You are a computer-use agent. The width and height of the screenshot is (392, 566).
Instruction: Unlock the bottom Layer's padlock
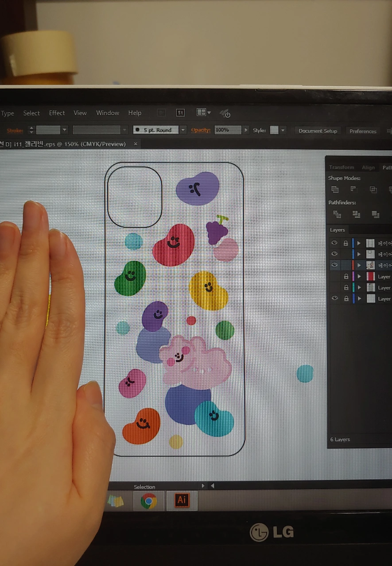pos(346,299)
